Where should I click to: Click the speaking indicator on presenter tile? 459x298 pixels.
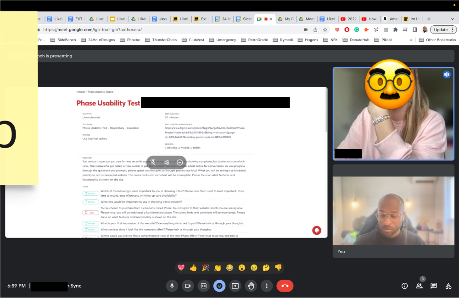click(447, 75)
